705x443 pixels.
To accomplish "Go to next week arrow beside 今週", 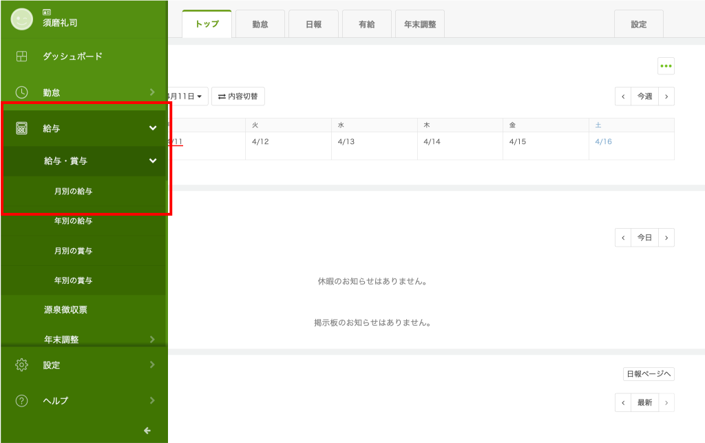I will 666,96.
